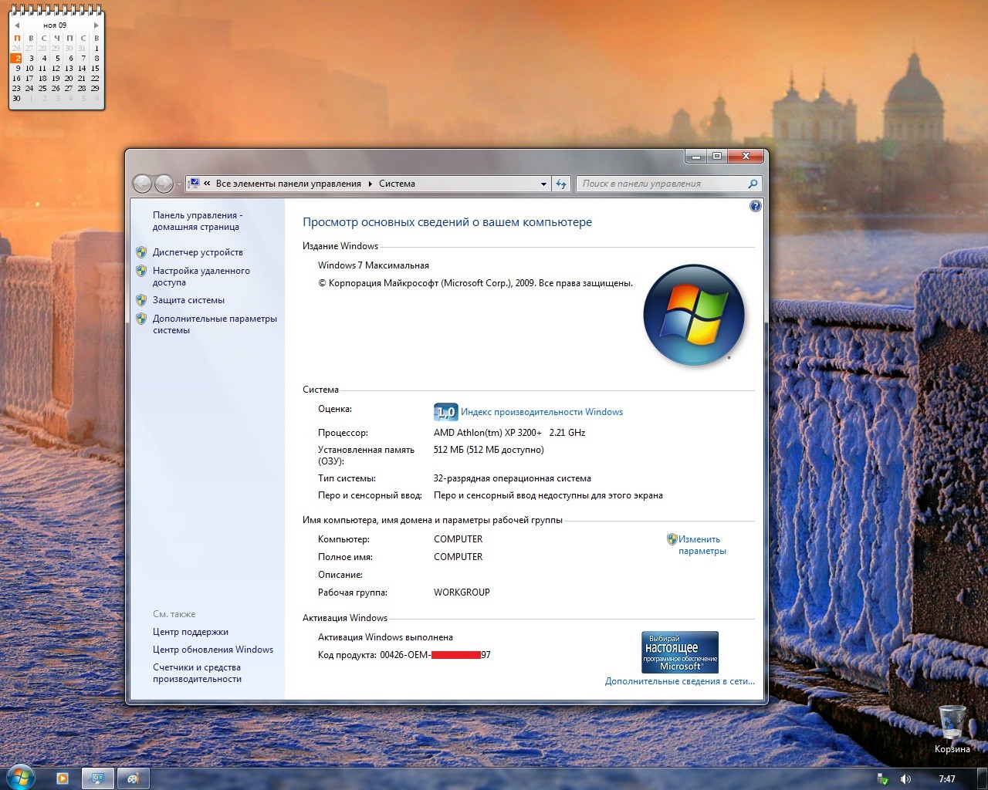988x790 pixels.
Task: Go back with the Back arrow button
Action: click(x=142, y=184)
